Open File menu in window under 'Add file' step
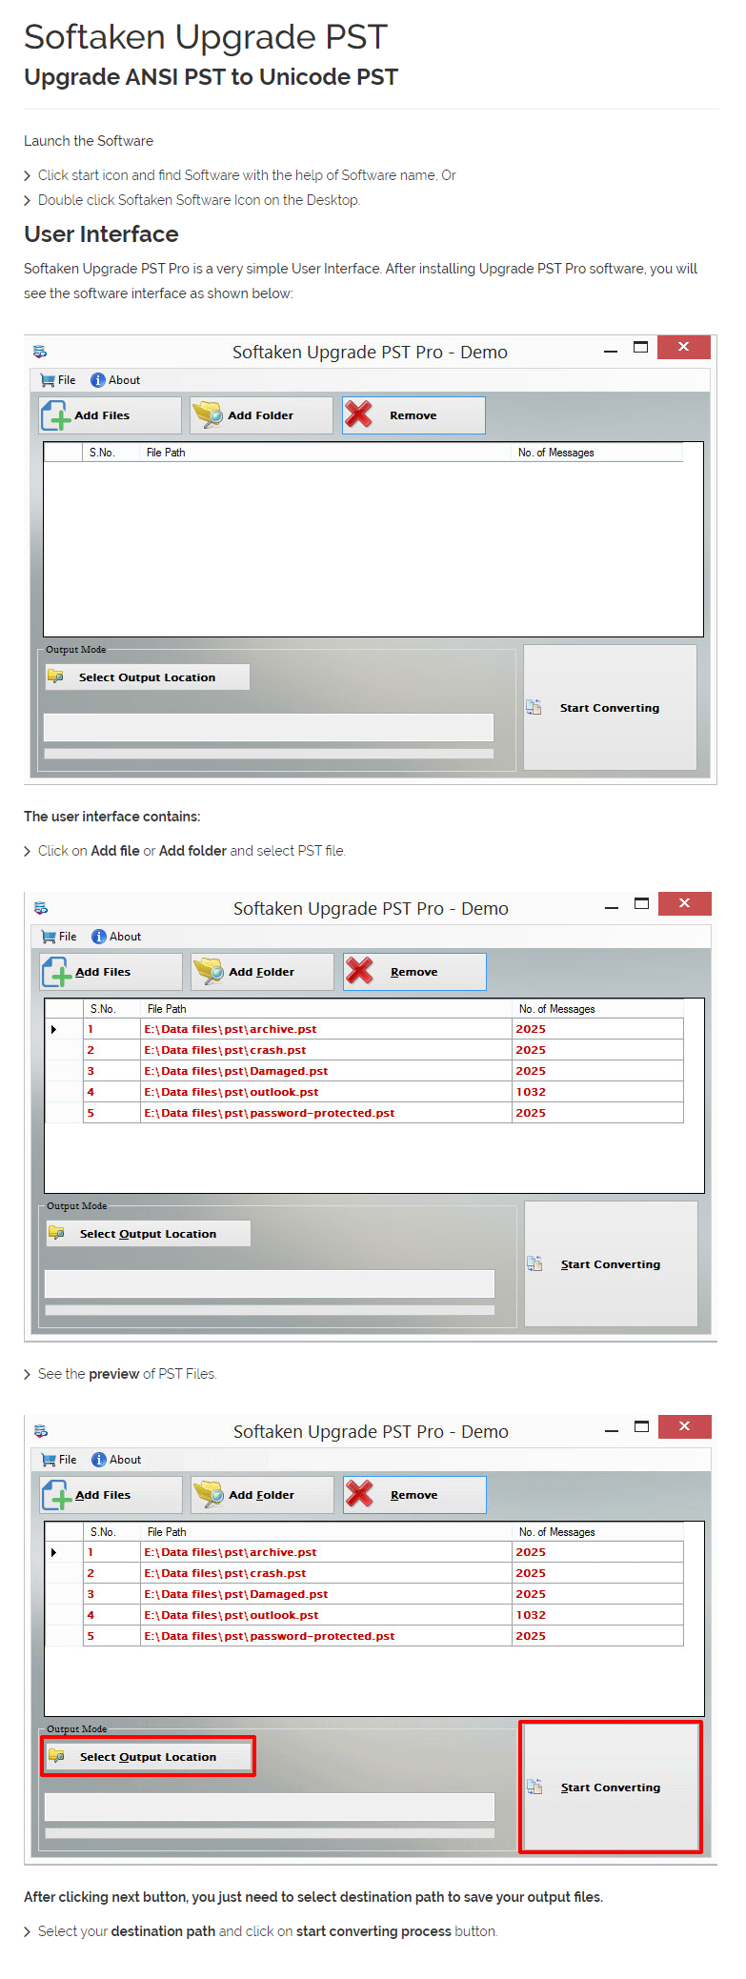Viewport: 746px width, 1979px height. (59, 937)
